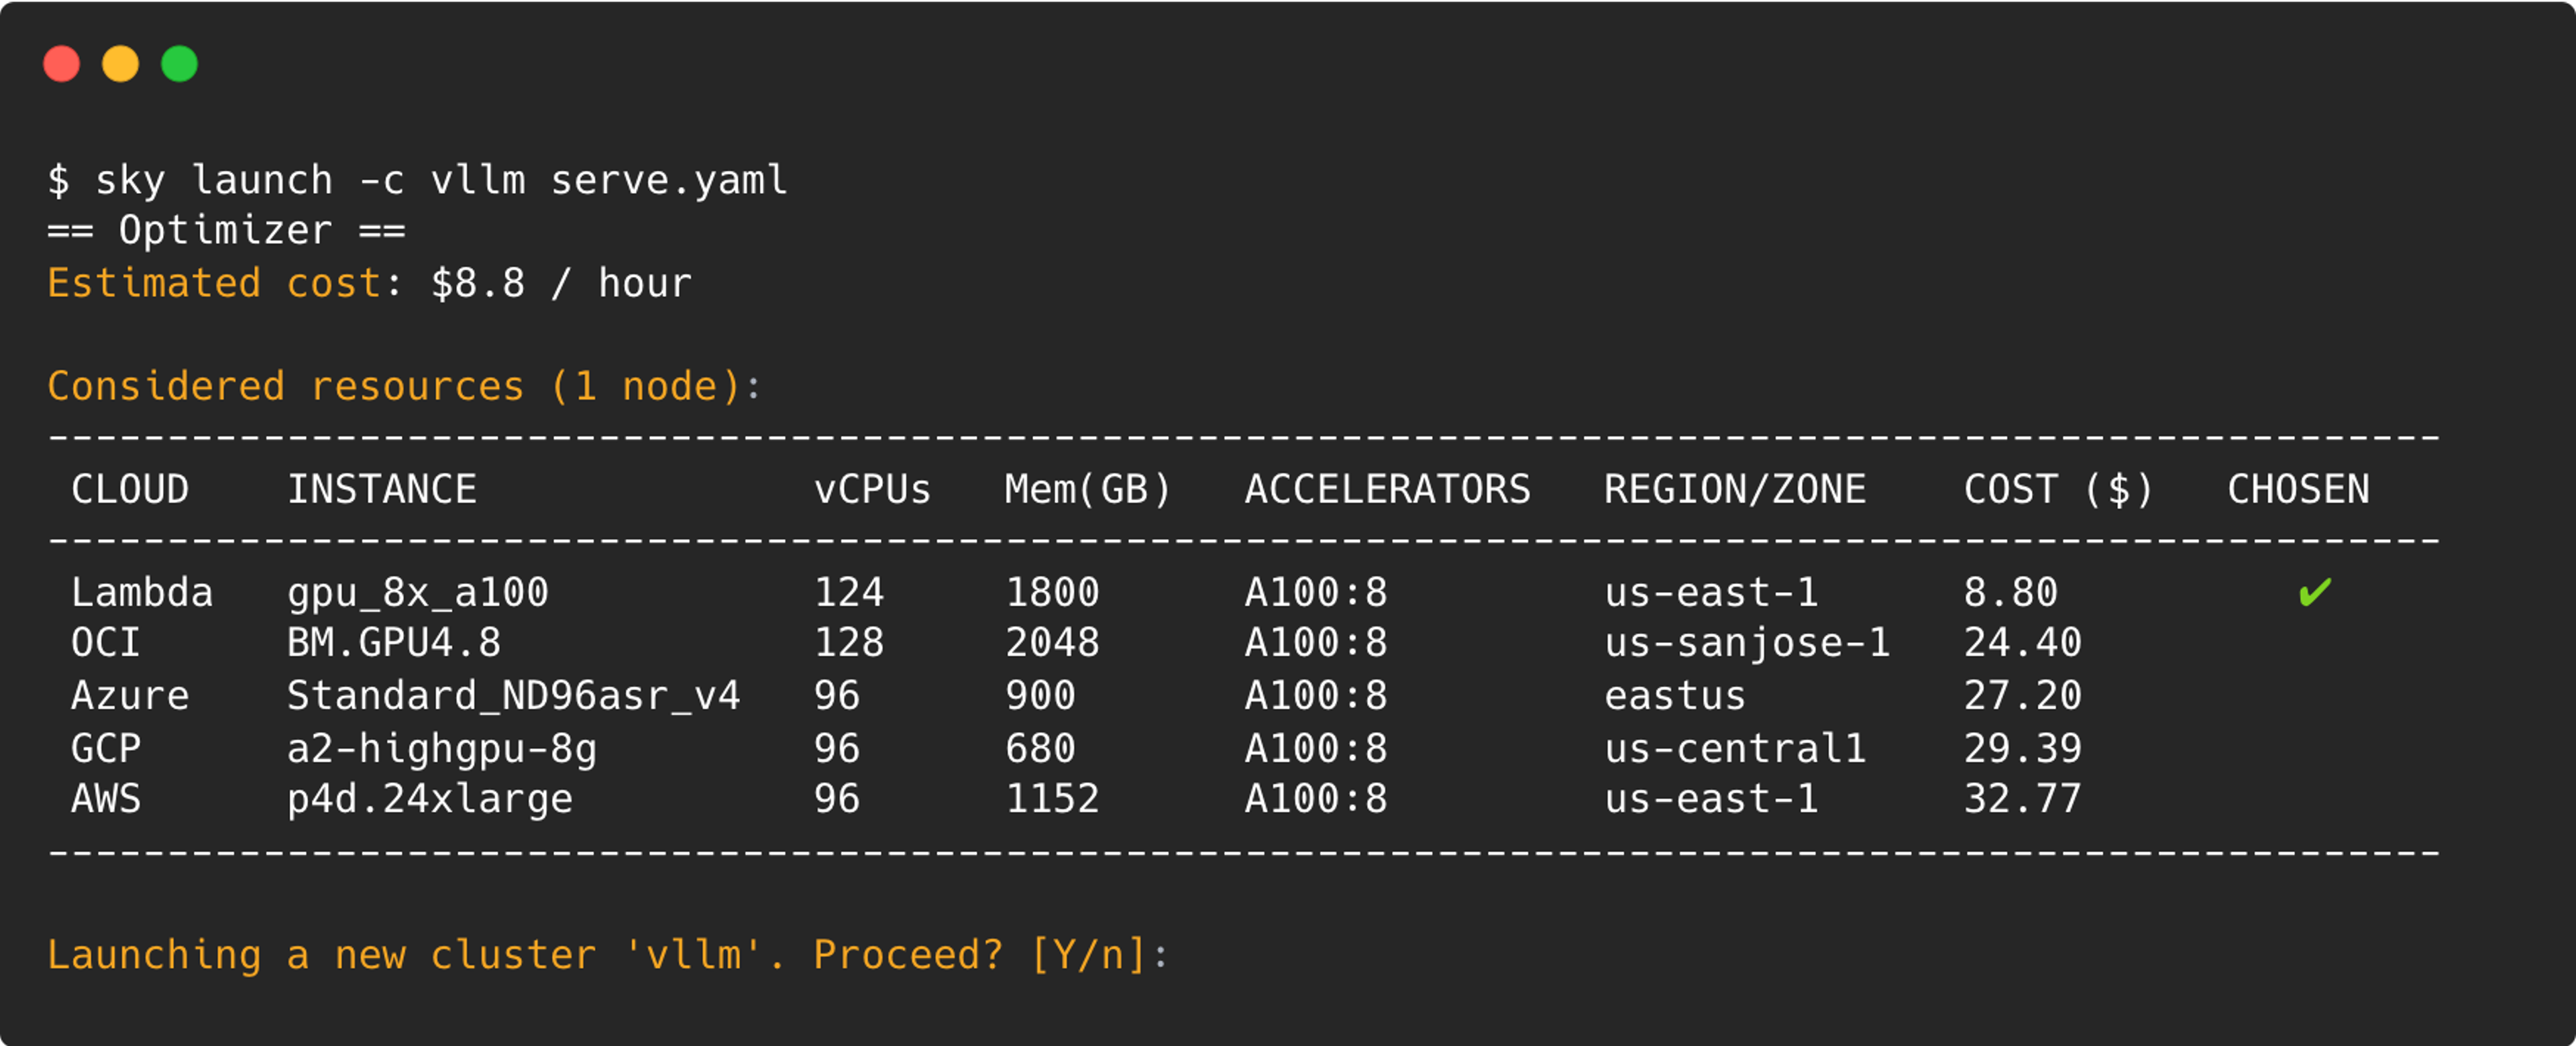Screen dimensions: 2576x1046
Task: Click the yellow minimize window button
Action: pos(121,64)
